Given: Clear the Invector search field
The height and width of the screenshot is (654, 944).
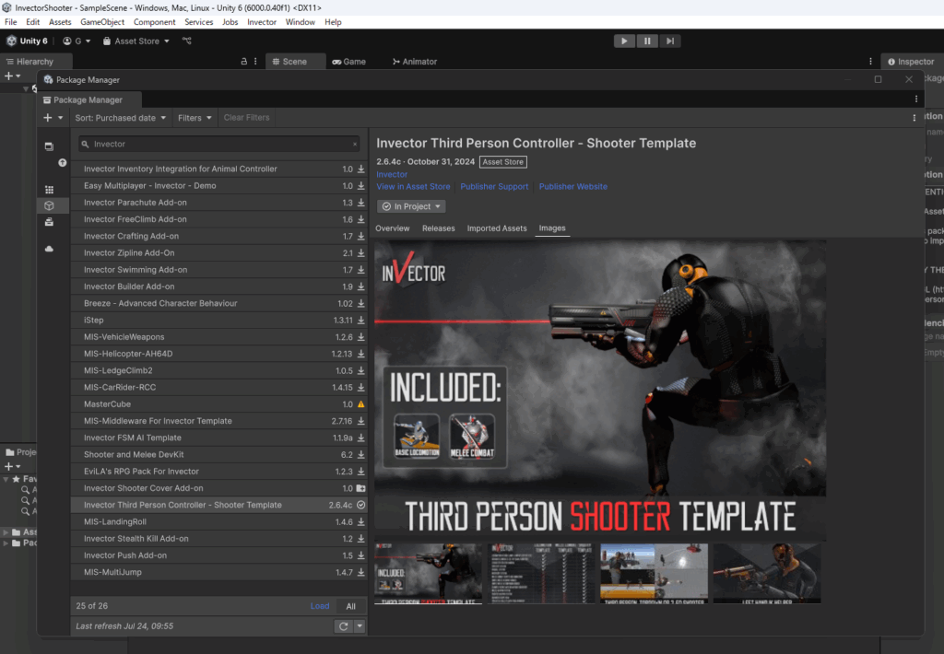Looking at the screenshot, I should point(355,145).
